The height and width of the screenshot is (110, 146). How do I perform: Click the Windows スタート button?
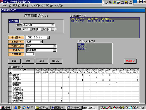(6, 108)
